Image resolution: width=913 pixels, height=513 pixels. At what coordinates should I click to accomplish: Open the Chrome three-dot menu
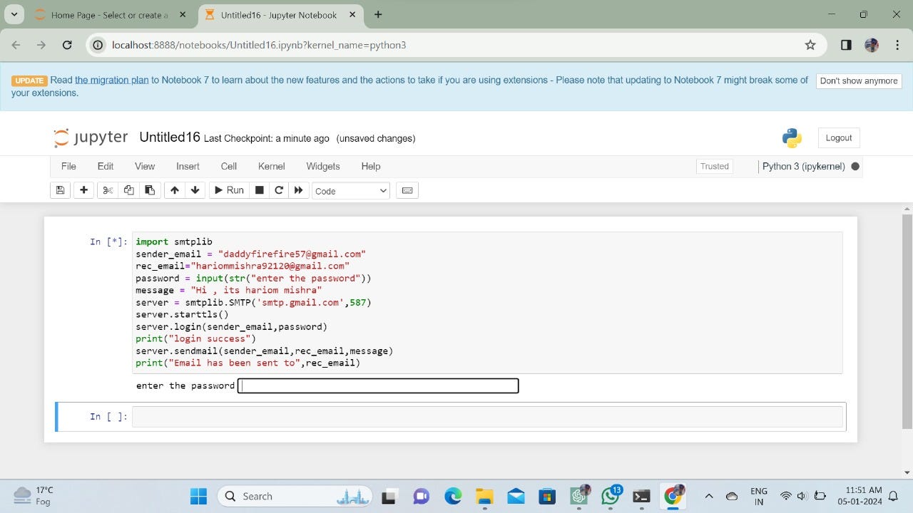pyautogui.click(x=897, y=45)
